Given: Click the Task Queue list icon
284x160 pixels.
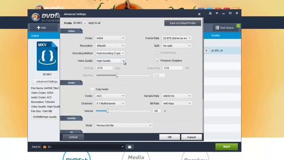Looking at the screenshot, I should coord(217,28).
